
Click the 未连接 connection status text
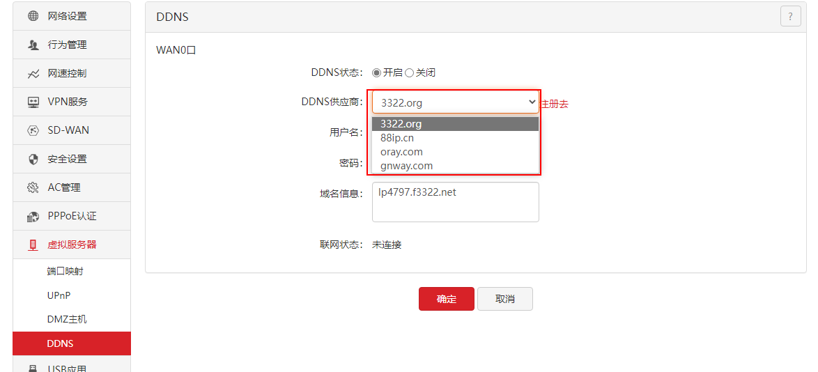[x=387, y=245]
